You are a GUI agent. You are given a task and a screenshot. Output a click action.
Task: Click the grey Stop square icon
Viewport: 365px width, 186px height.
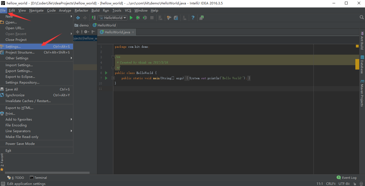(x=152, y=18)
